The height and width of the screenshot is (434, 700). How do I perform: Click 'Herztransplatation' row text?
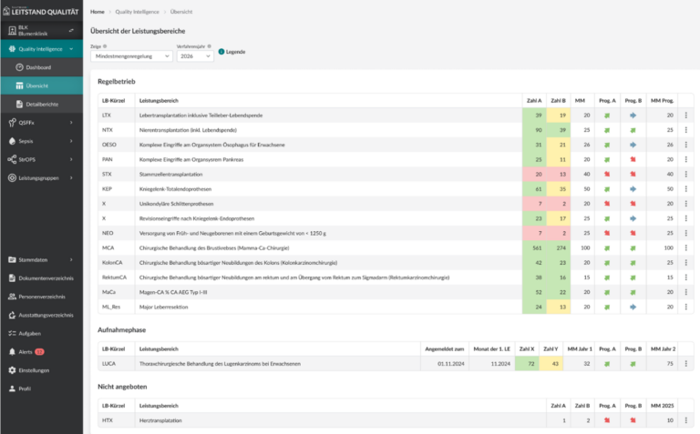point(160,420)
